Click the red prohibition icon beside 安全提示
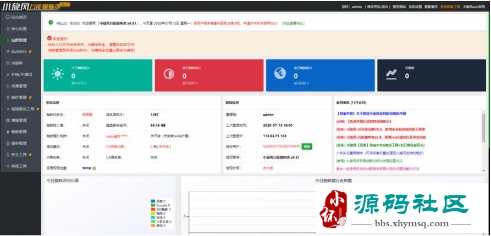 [x=49, y=38]
